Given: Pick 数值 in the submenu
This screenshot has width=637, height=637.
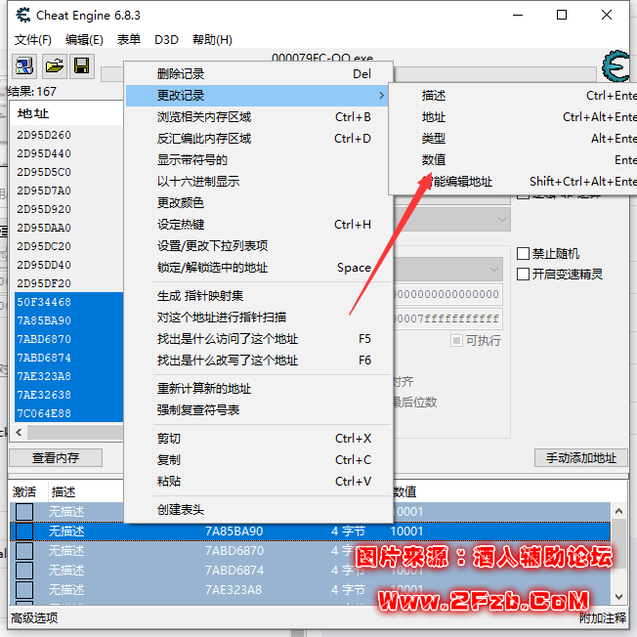Looking at the screenshot, I should [x=514, y=160].
